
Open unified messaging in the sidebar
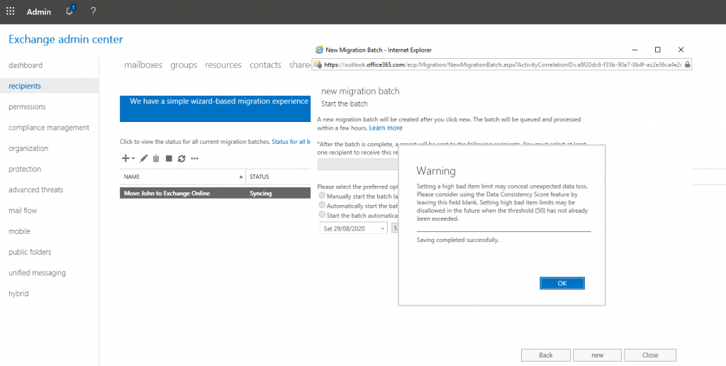tap(37, 273)
